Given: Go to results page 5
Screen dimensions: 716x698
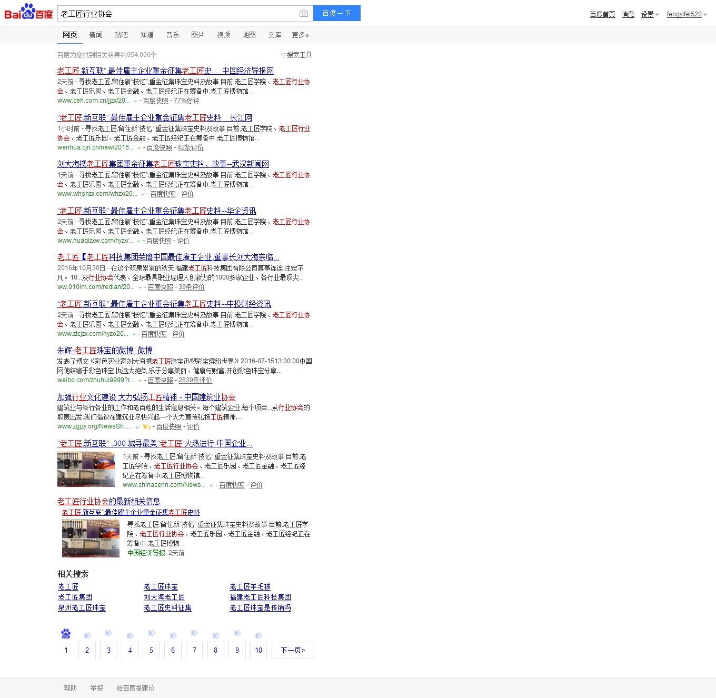Looking at the screenshot, I should coord(152,650).
